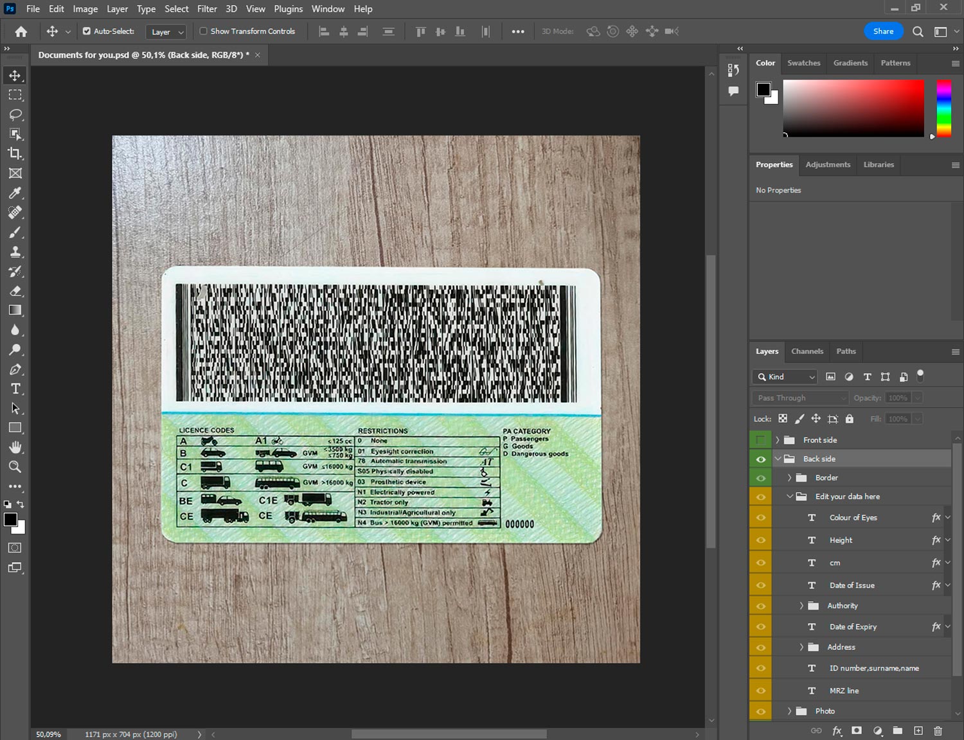964x740 pixels.
Task: Click the Home icon in options bar
Action: (x=21, y=31)
